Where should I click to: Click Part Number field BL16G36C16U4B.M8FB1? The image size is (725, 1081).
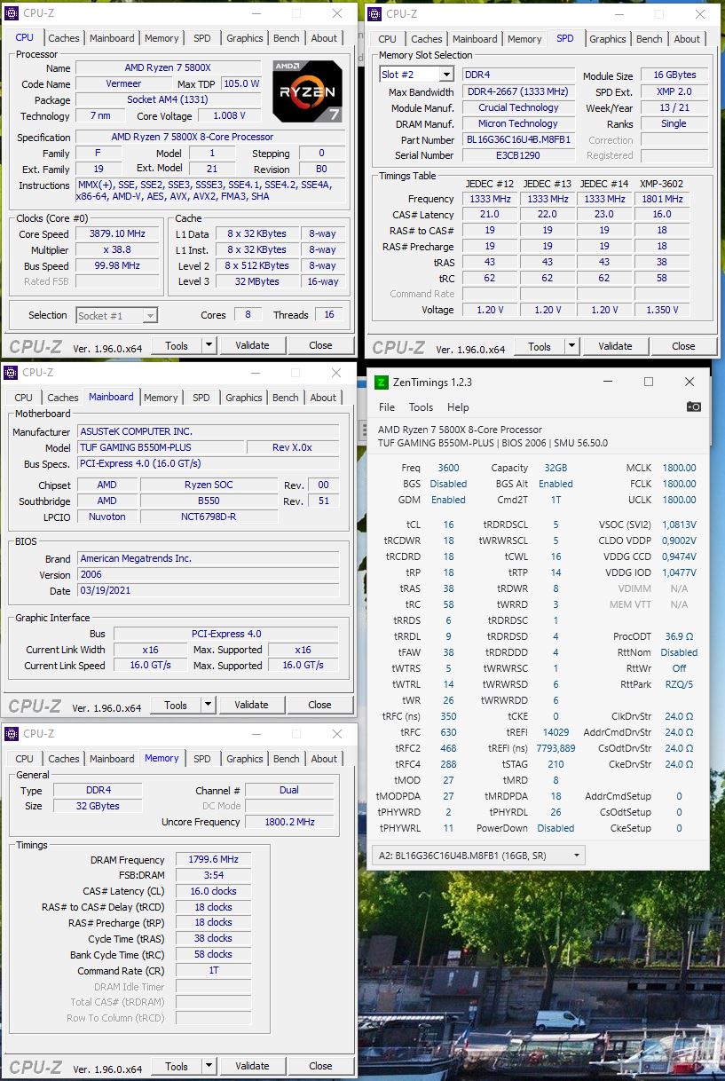click(x=518, y=139)
